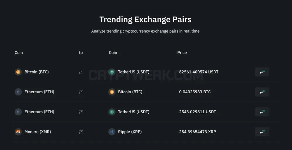Viewport: 292px width, 150px height.
Task: Click the Bitcoin icon in the first row
Action: click(x=18, y=72)
